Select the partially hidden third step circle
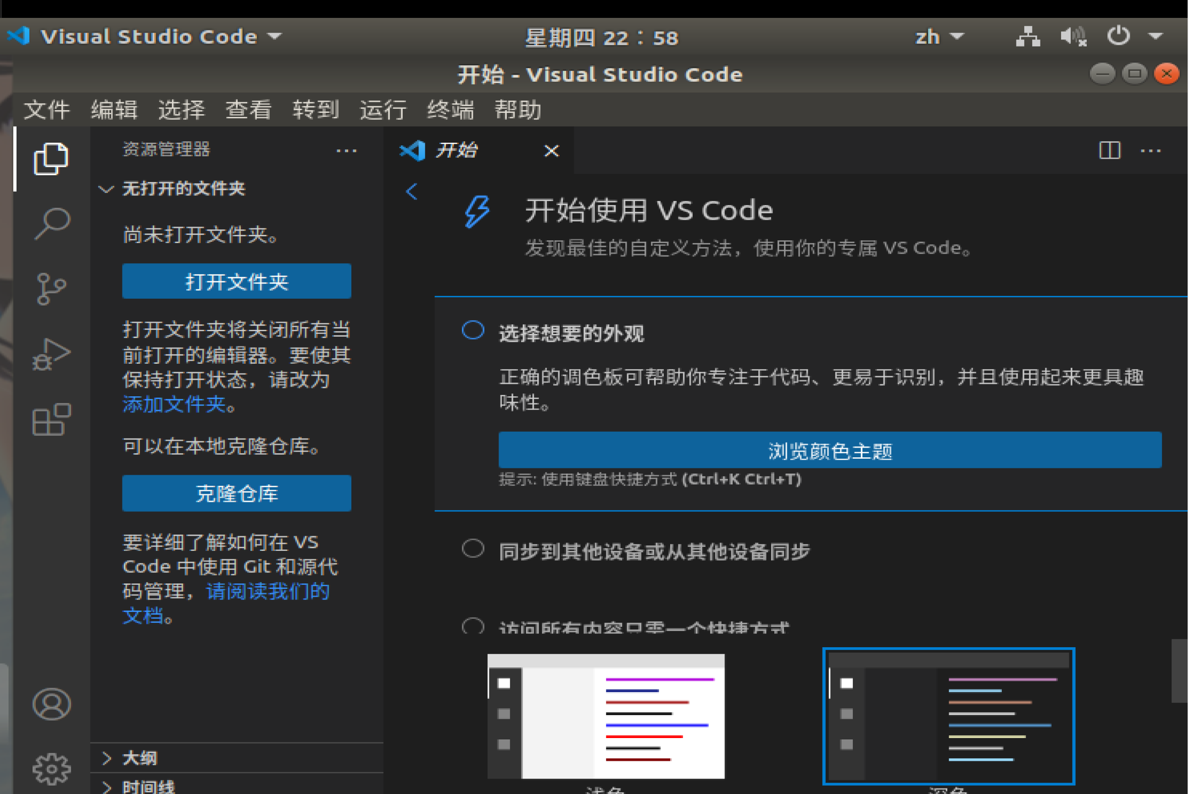Viewport: 1189px width, 794px height. (473, 626)
